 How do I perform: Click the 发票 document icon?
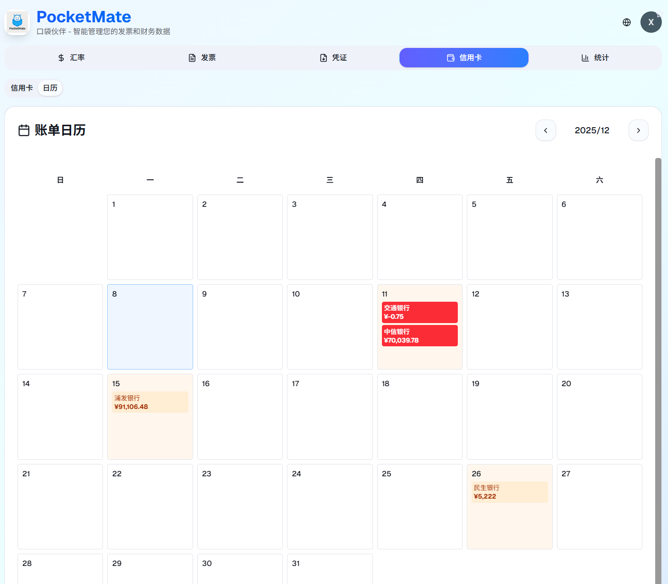(192, 57)
